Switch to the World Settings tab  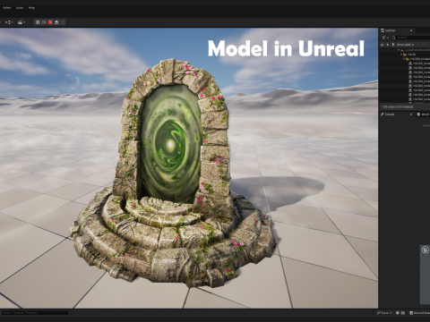[423, 114]
